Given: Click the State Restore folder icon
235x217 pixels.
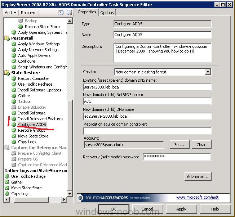Looking at the screenshot, I should [7, 73].
